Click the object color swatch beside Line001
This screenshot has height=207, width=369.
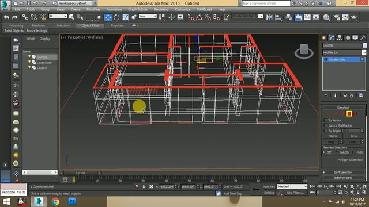pos(365,45)
